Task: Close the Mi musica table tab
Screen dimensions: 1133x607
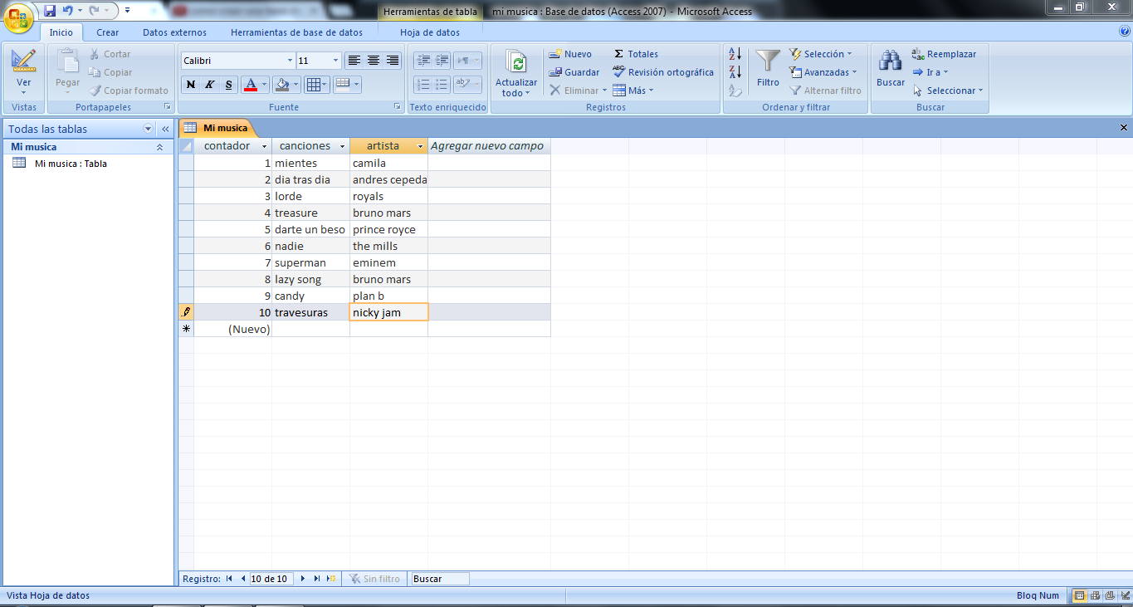Action: [x=1124, y=128]
